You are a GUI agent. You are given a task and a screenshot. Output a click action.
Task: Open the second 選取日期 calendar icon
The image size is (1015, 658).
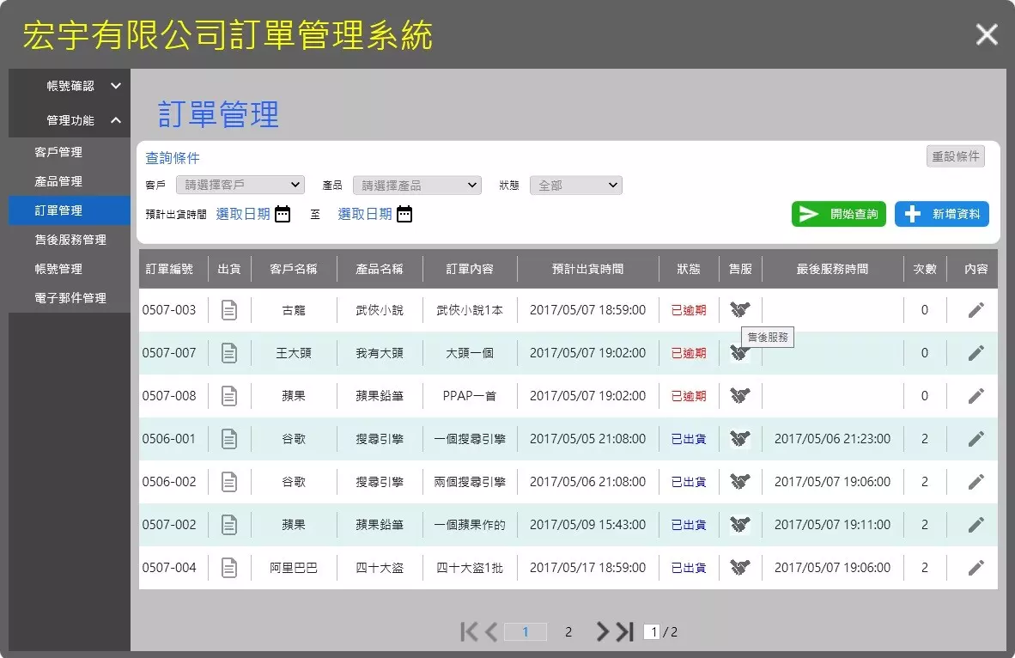click(403, 214)
